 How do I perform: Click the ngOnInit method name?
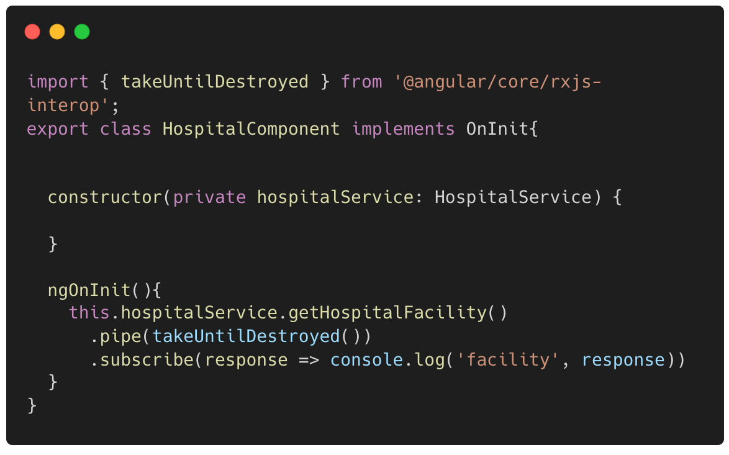[x=89, y=291]
